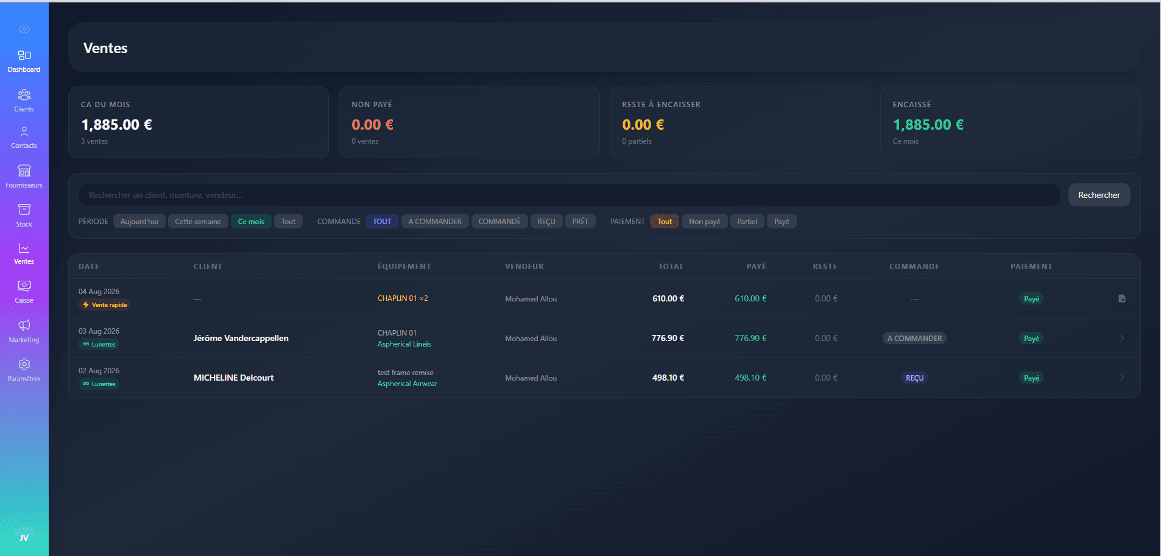Select the Ce mois period filter
Image resolution: width=1161 pixels, height=556 pixels.
click(251, 221)
